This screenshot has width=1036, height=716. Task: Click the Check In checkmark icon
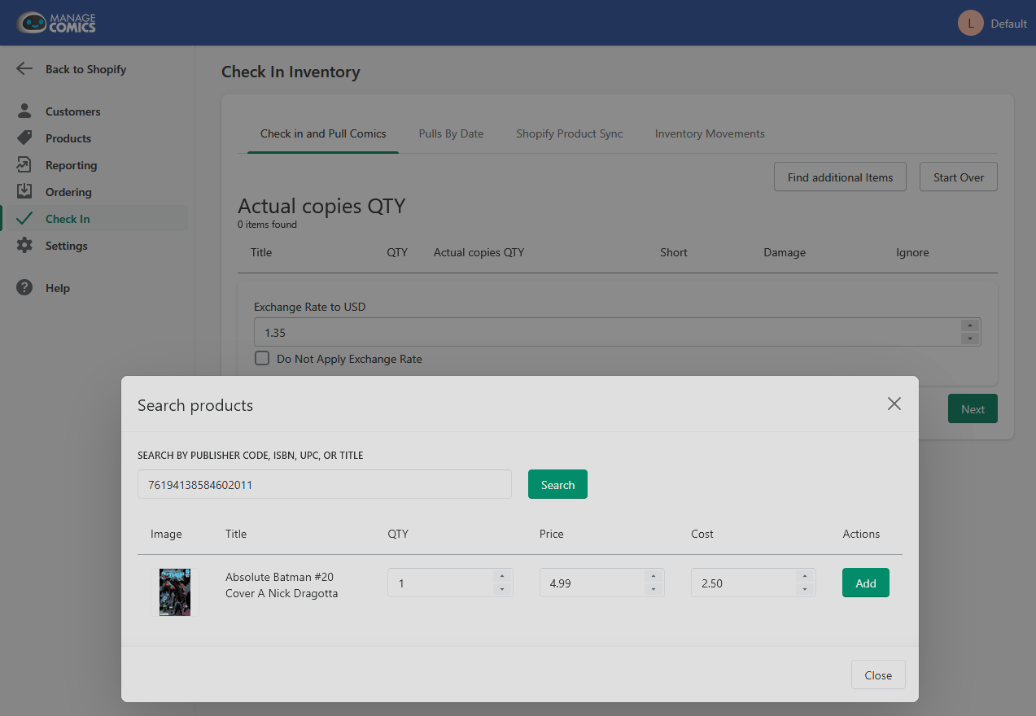[24, 219]
